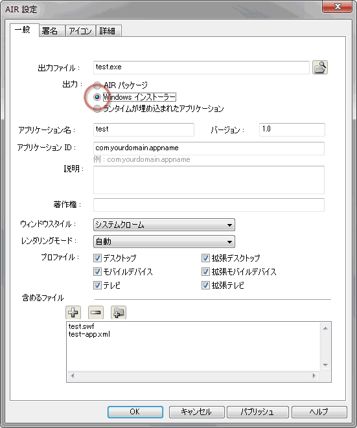This screenshot has width=357, height=428.
Task: Switch to the アイコン tab
Action: point(80,31)
